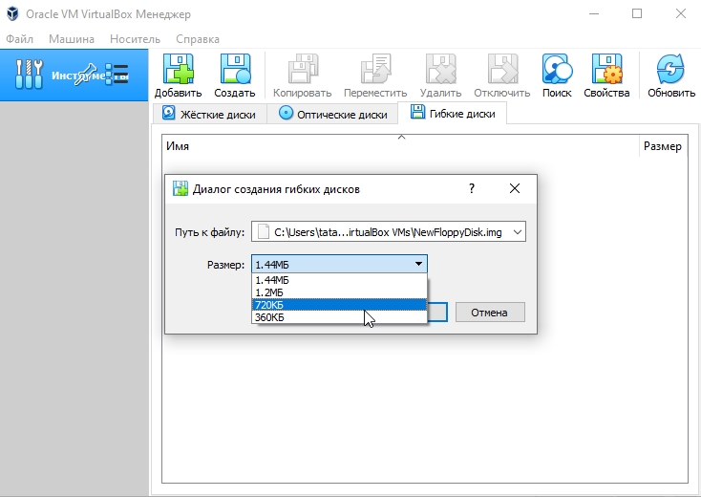Image resolution: width=701 pixels, height=497 pixels.
Task: Choose 720КБ from the size list
Action: (339, 305)
